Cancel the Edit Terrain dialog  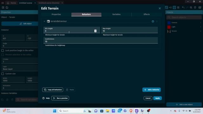click(x=148, y=98)
